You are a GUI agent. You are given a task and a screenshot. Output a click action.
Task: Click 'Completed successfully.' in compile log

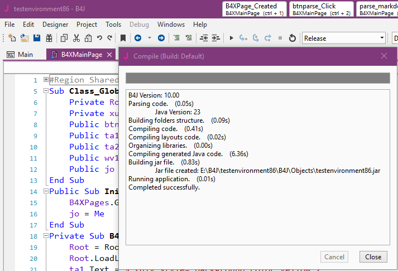[164, 187]
